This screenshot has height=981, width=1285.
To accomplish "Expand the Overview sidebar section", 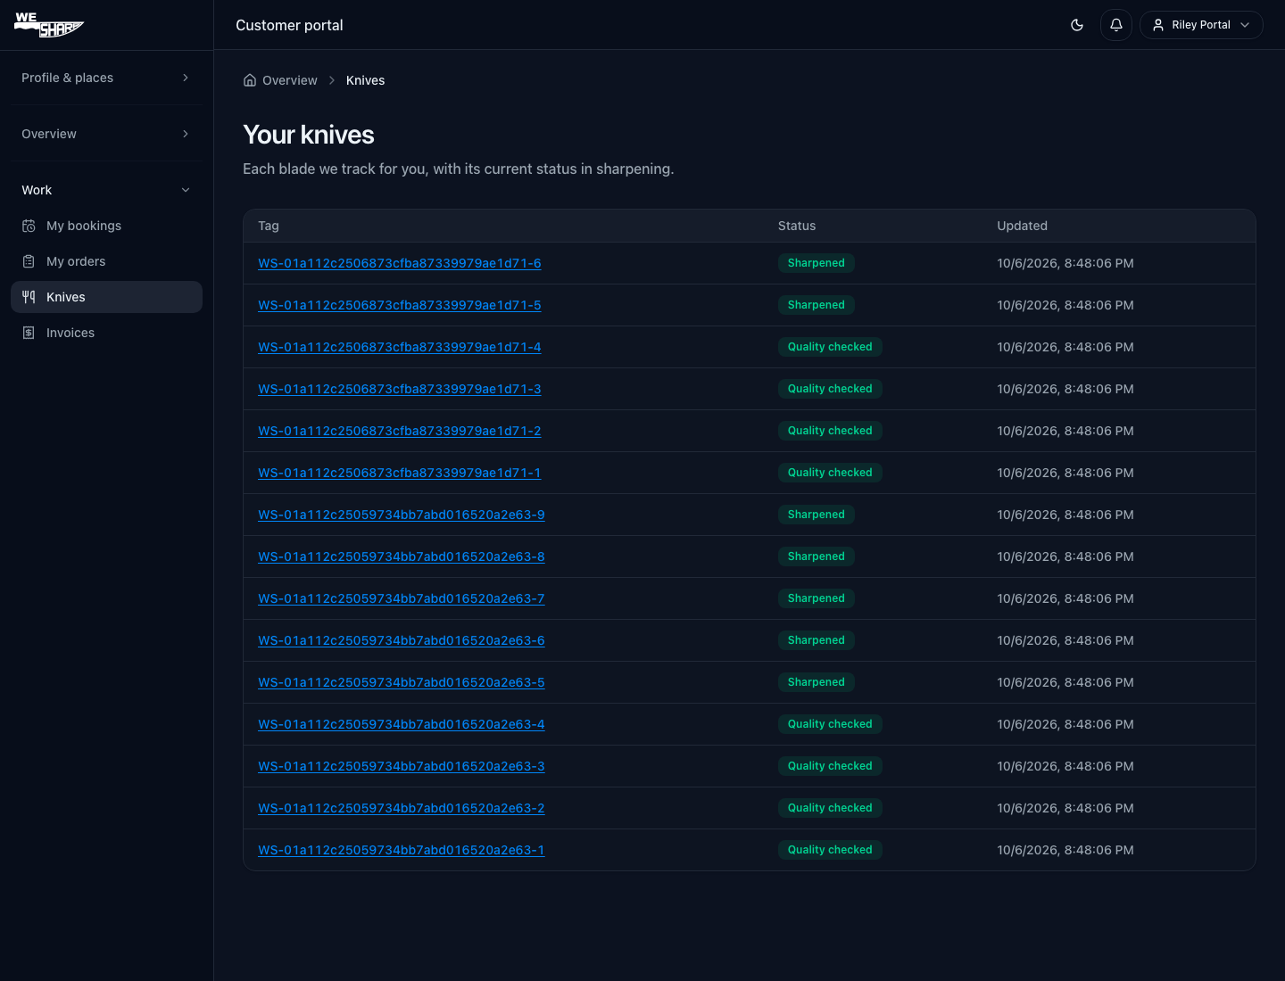I will [106, 134].
